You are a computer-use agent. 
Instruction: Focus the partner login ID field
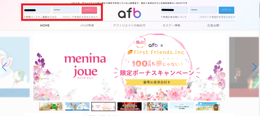37,10
